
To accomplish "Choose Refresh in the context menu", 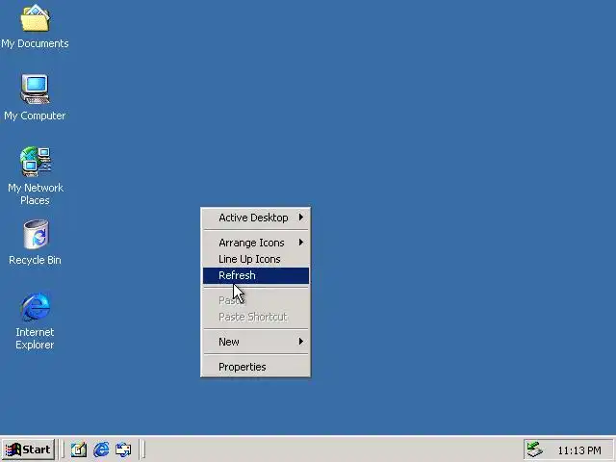I will click(x=256, y=275).
